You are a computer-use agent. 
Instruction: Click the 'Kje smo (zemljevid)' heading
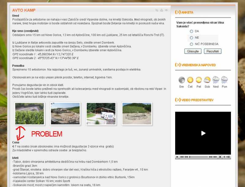pyautogui.click(x=25, y=31)
